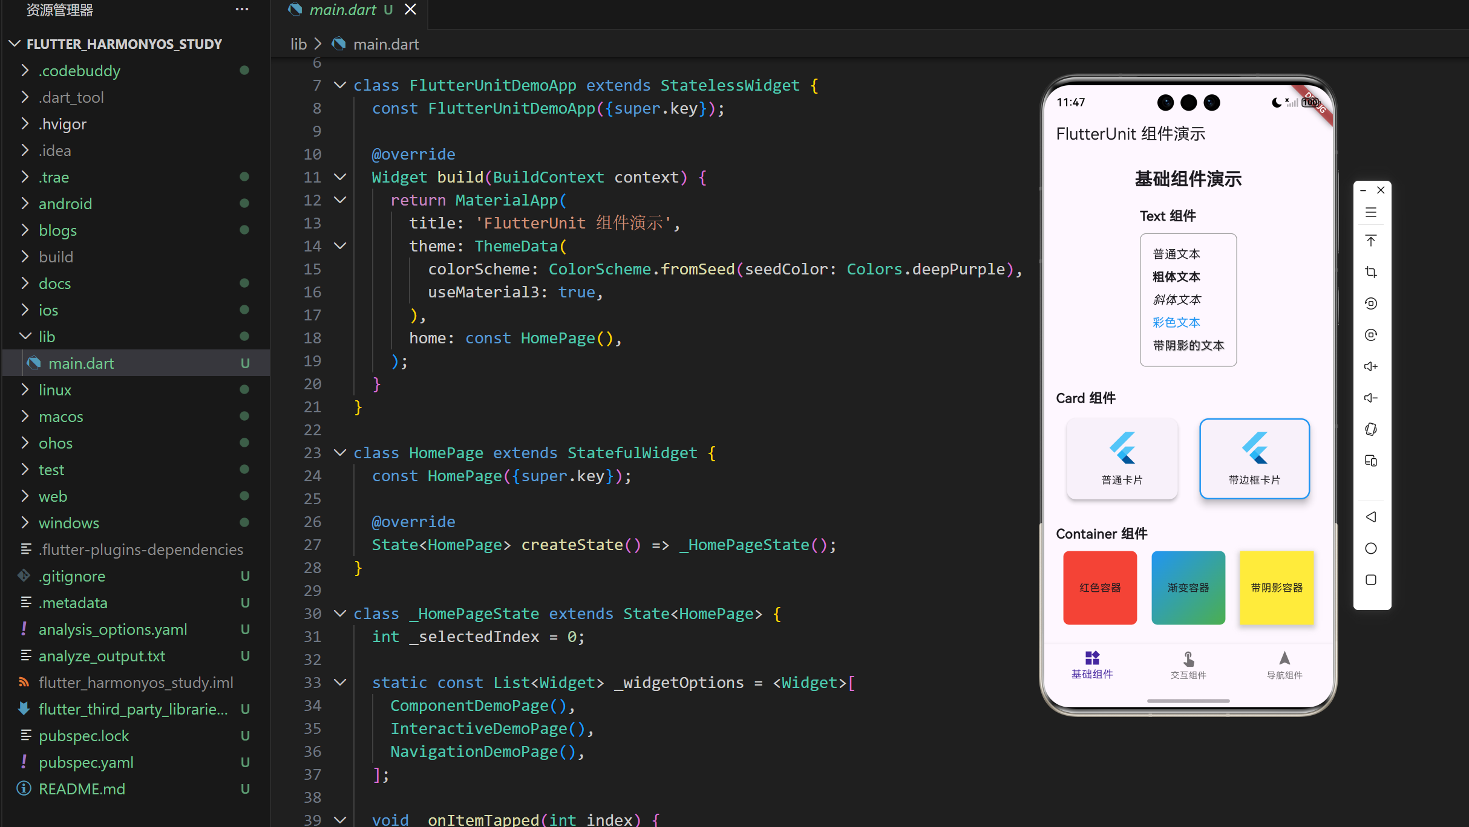Screen dimensions: 1469x827
Task: Fold the FlutterUnitDemoApp class at line 7
Action: (340, 85)
